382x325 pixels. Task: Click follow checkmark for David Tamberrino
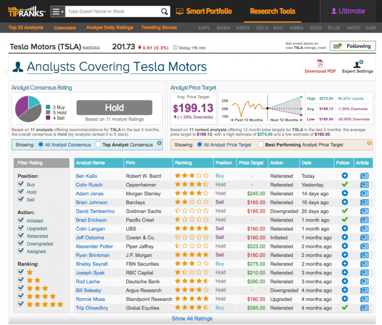(x=345, y=211)
